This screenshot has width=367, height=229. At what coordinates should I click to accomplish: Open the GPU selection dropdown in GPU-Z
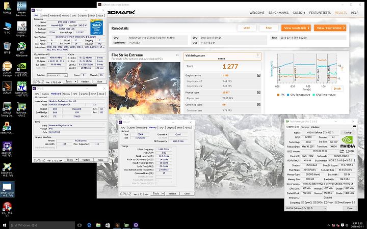(306, 208)
